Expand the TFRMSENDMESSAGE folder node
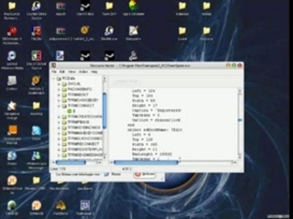Image resolution: width=293 pixels, height=219 pixels. click(x=59, y=155)
